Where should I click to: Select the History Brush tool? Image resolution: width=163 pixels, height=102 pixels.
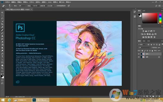(2, 39)
